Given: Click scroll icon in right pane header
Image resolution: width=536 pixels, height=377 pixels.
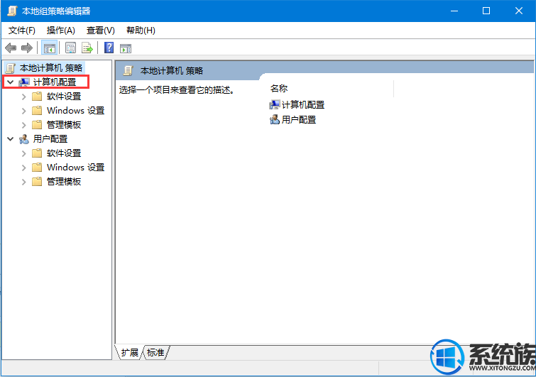Looking at the screenshot, I should click(128, 71).
